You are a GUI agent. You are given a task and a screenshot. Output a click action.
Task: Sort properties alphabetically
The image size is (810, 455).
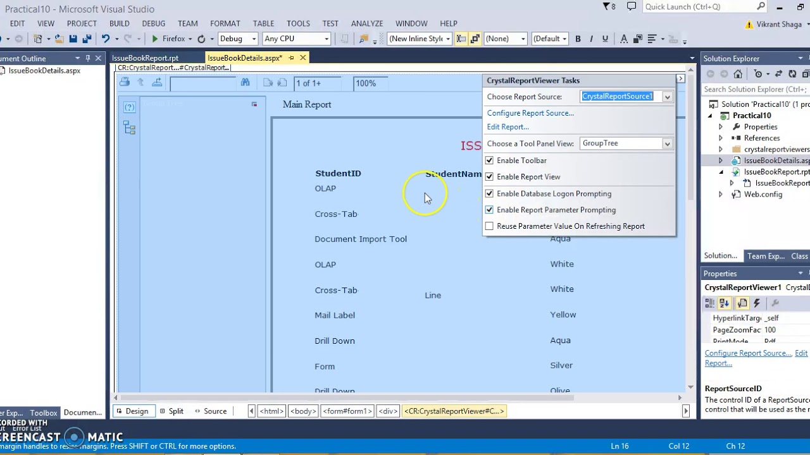[x=725, y=303]
